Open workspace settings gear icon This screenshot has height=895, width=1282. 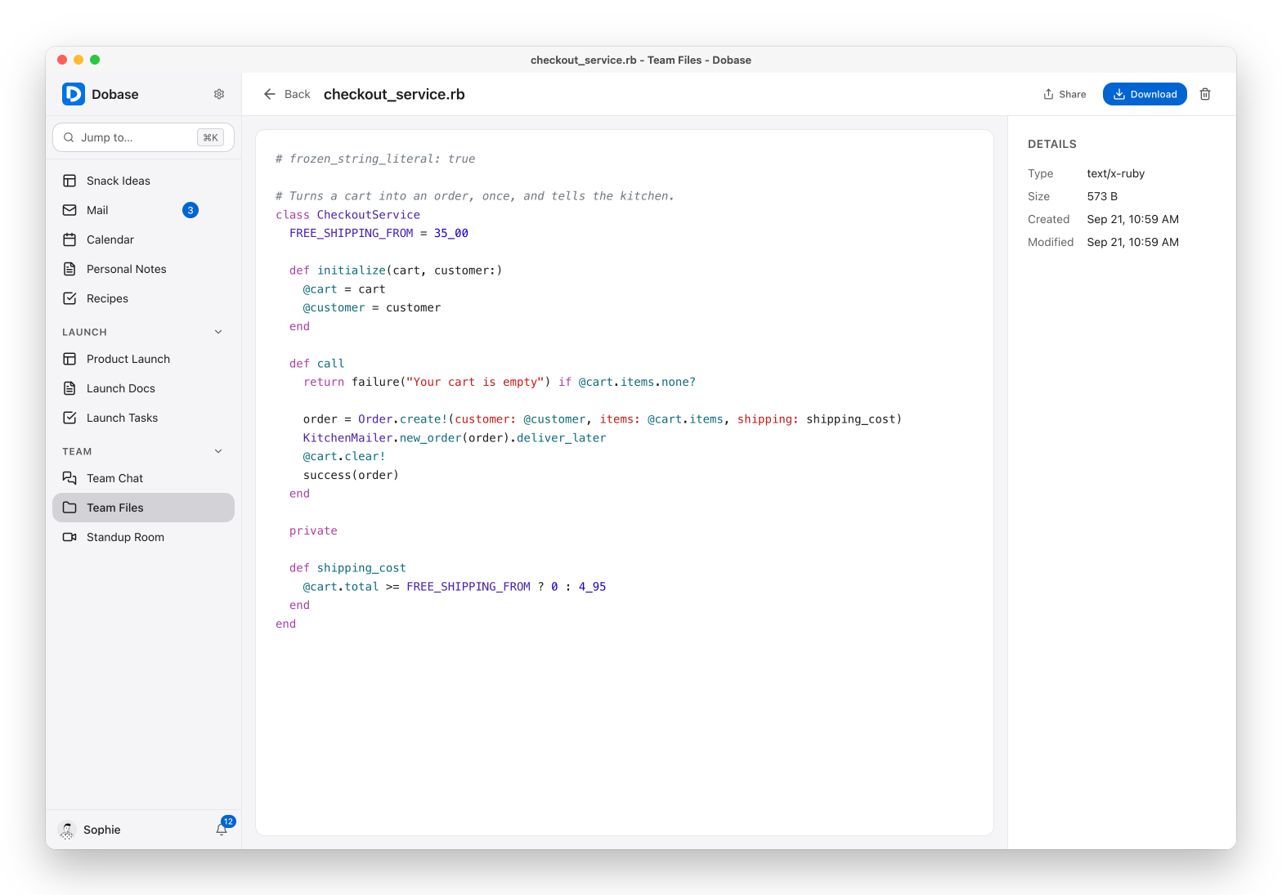pyautogui.click(x=219, y=94)
